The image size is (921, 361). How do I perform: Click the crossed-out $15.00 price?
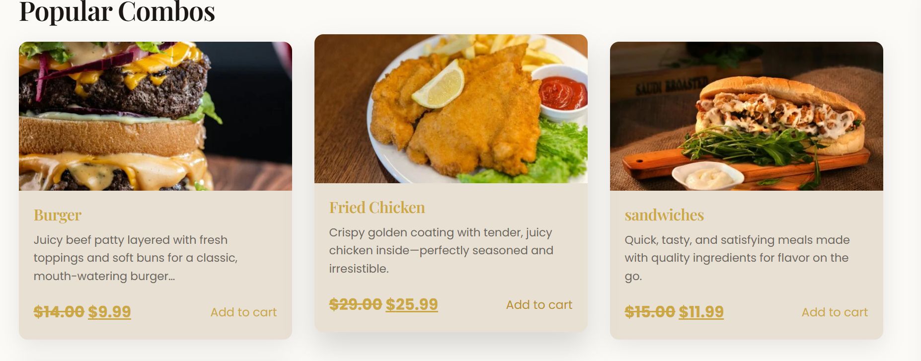pyautogui.click(x=649, y=312)
